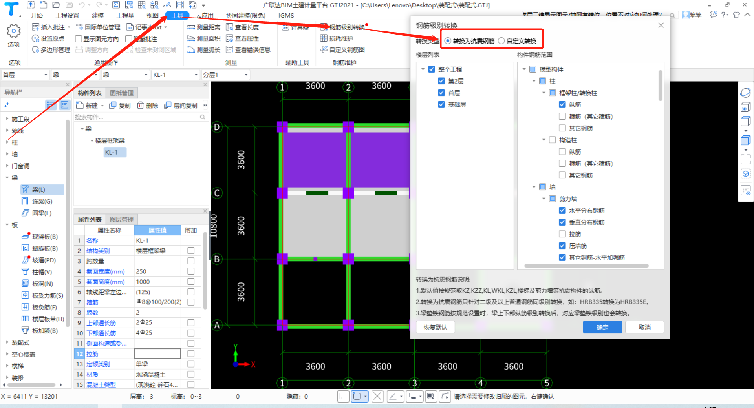Toggle 第2层 checkbox
This screenshot has height=408, width=754.
point(441,81)
